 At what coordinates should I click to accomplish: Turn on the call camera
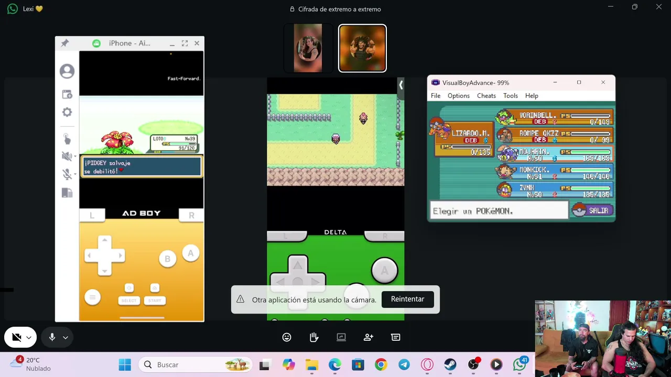coord(16,337)
